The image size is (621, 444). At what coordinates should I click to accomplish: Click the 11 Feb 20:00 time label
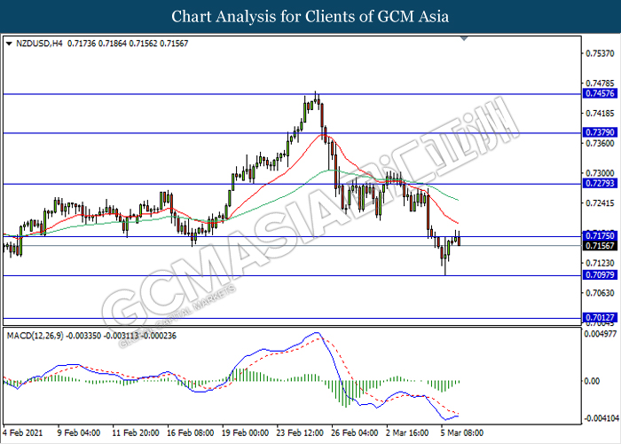coord(136,432)
